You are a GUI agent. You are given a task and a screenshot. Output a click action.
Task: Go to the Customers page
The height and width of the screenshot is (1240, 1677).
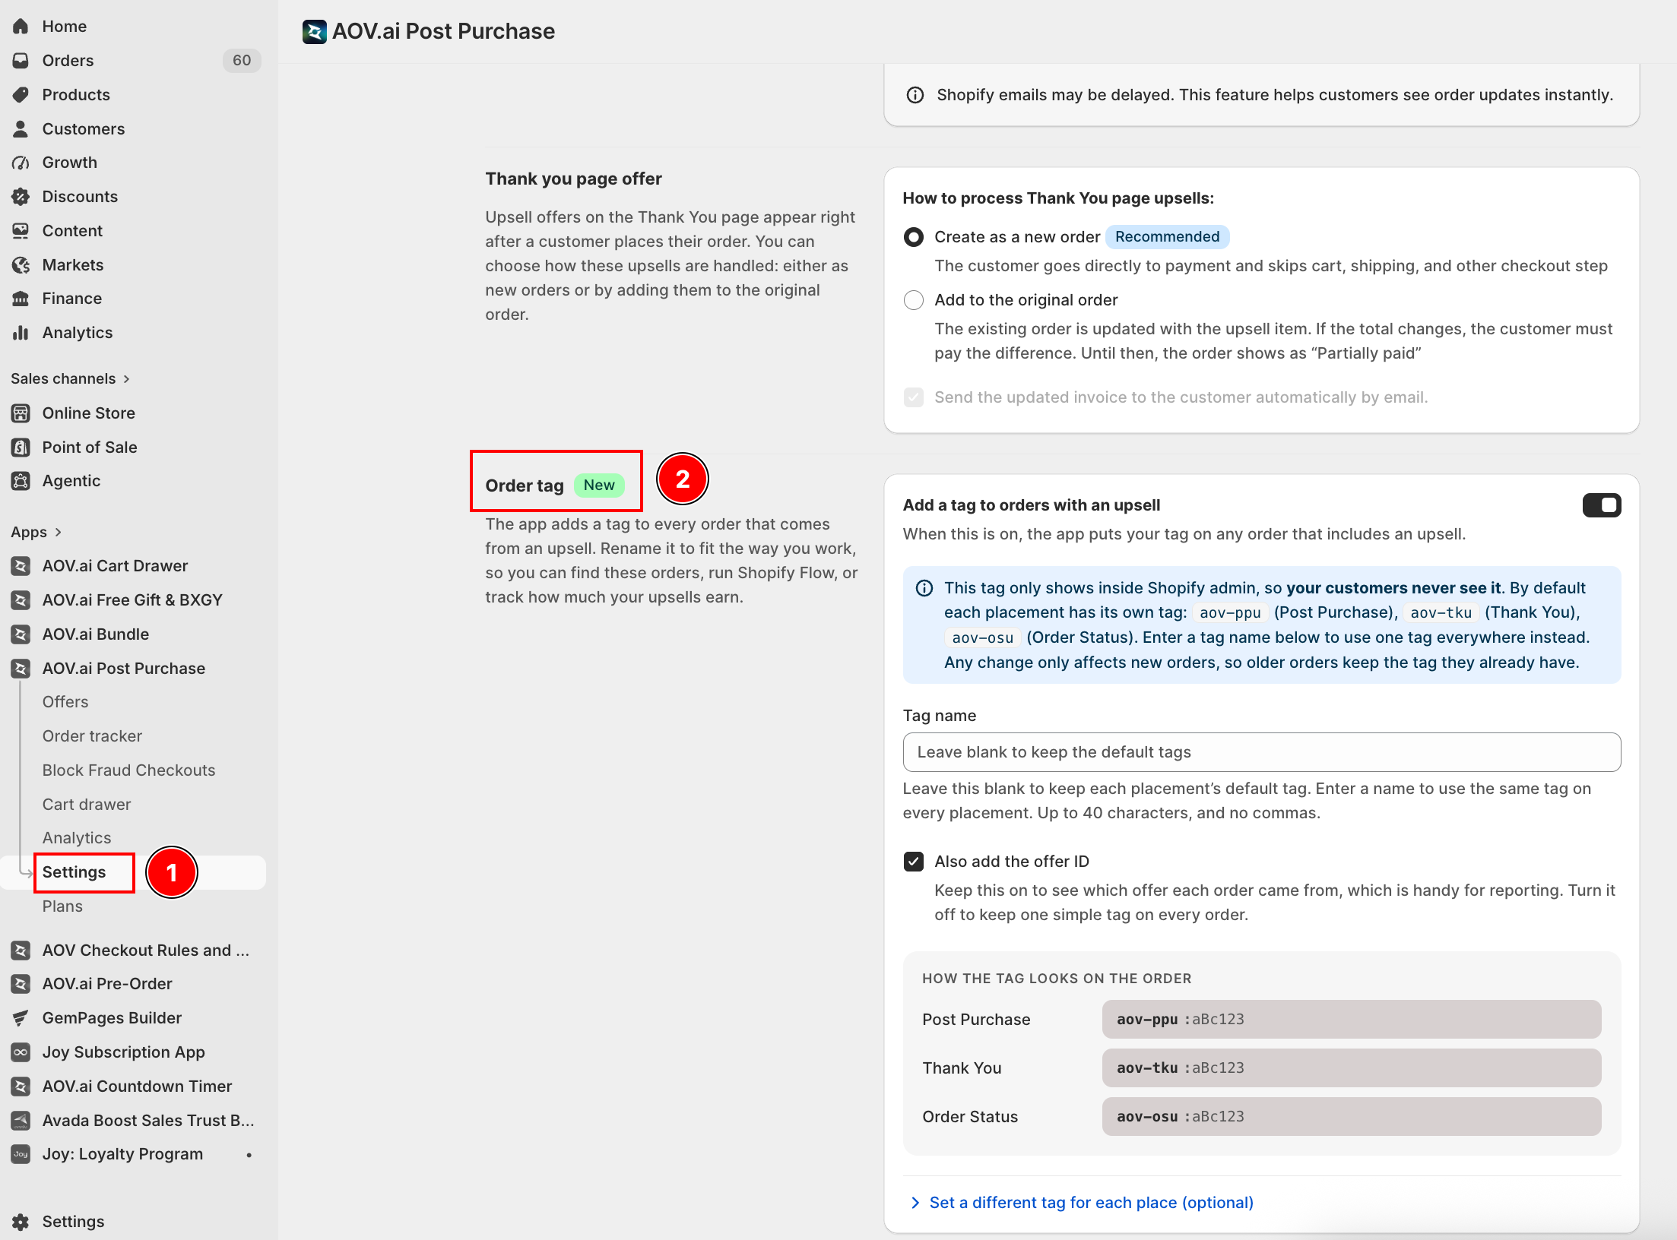(84, 129)
